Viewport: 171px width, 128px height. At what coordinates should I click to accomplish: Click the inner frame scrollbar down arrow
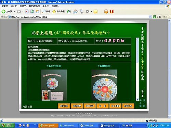coord(137,99)
